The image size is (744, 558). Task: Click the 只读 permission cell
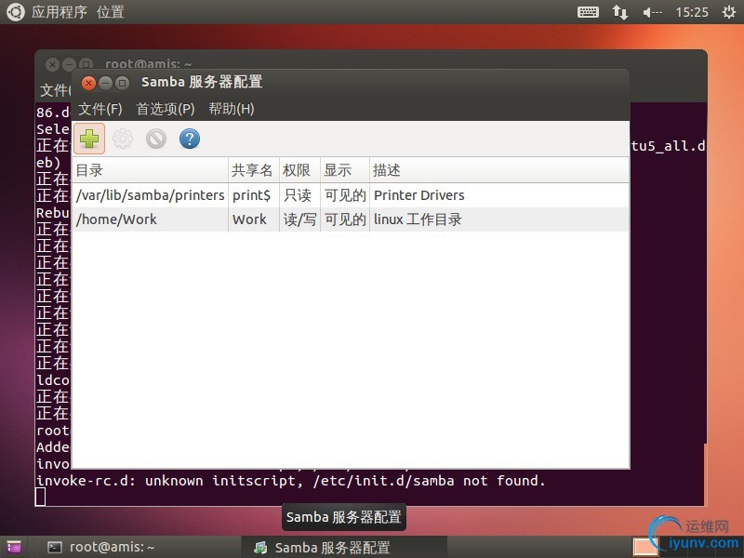[298, 195]
